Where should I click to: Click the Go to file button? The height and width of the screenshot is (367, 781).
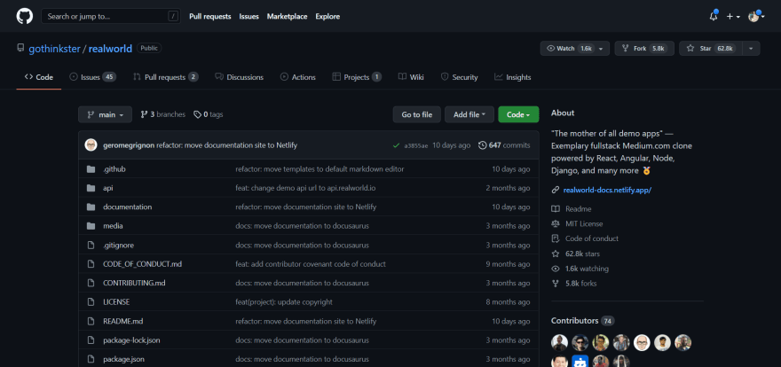pos(417,114)
